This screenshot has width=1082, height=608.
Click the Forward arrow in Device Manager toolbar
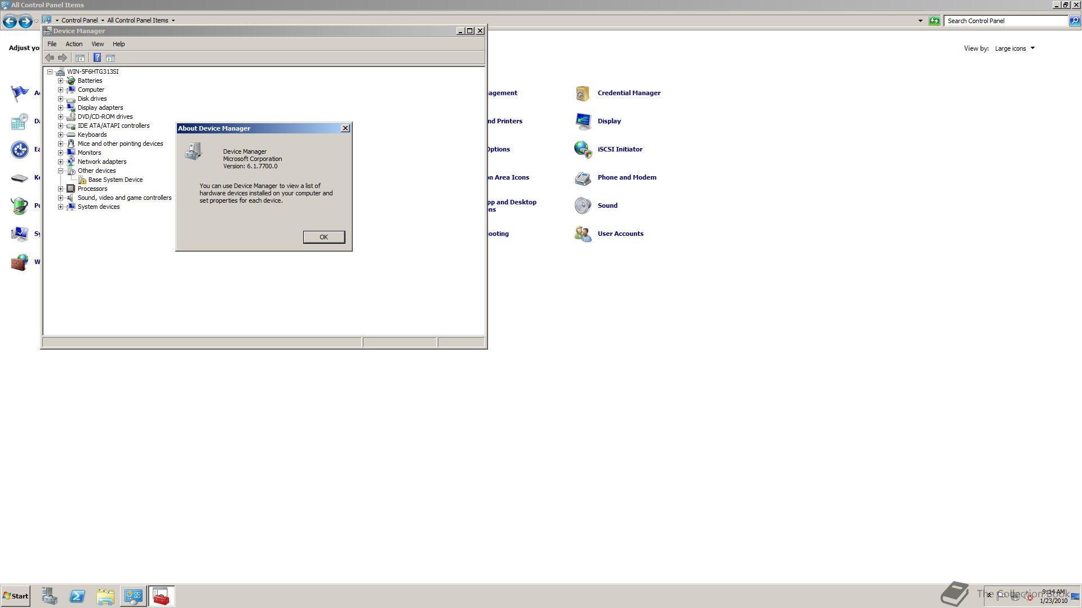63,58
